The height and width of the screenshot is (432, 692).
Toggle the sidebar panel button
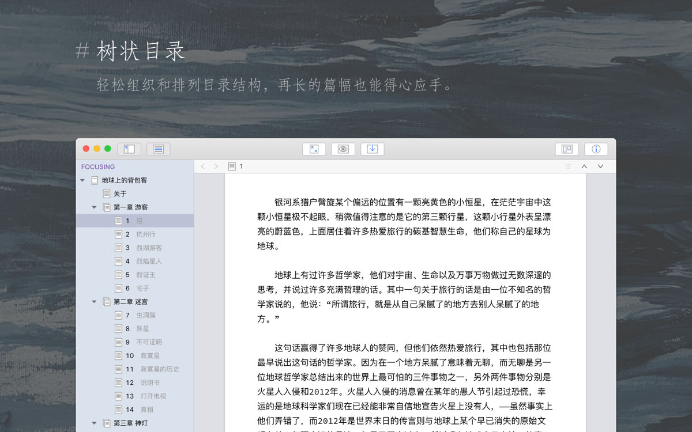pyautogui.click(x=129, y=149)
